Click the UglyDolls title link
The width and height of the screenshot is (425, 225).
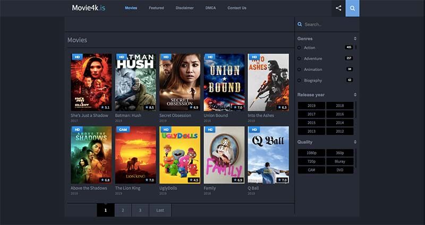(168, 188)
